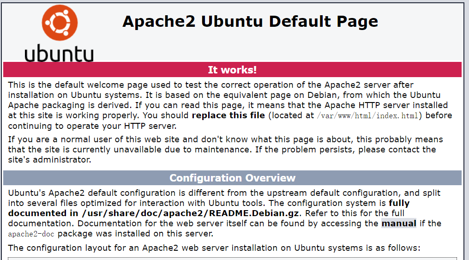Click the "site's administrator." text
469x260 pixels.
[x=50, y=160]
